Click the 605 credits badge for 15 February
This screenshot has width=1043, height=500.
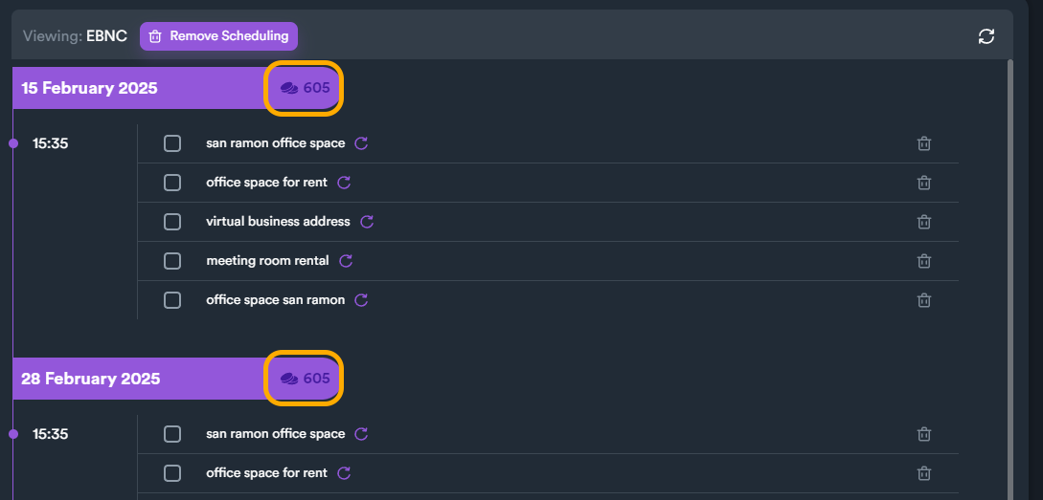[x=305, y=88]
